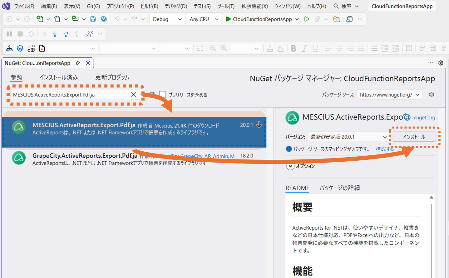
Task: Click the Step Over arrow icon
Action: pos(66,34)
